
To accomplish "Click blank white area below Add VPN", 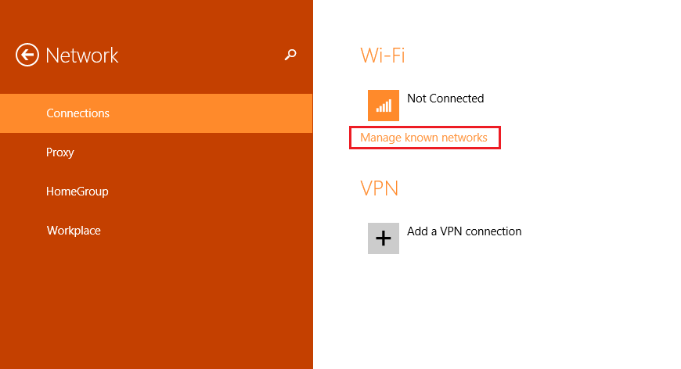I will (495, 312).
